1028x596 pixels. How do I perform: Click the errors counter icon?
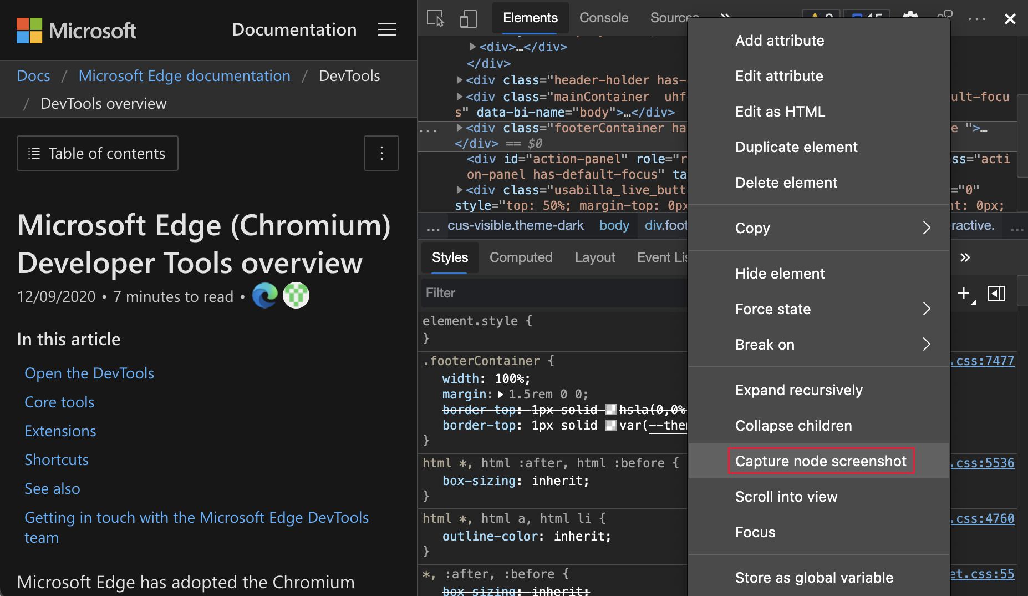pyautogui.click(x=866, y=16)
